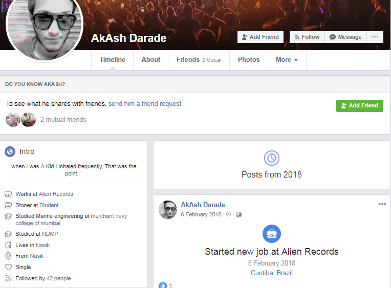
Task: Open the 'send him a friend request' link
Action: [145, 103]
